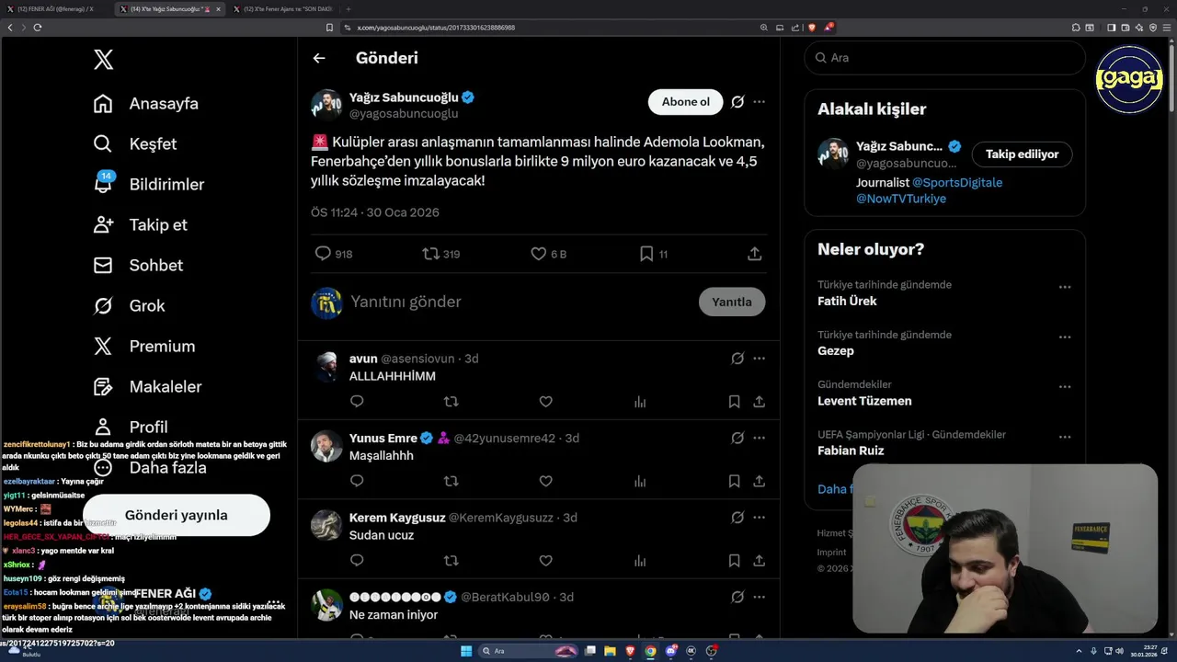
Task: Open more options for Levent Tüzemen trend
Action: tap(1065, 387)
